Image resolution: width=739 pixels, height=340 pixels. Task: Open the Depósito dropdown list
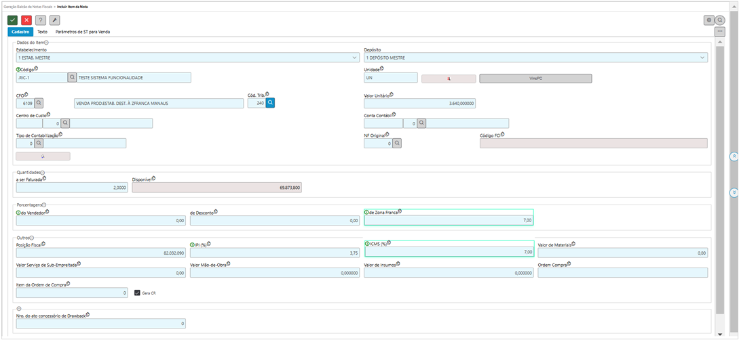[702, 58]
